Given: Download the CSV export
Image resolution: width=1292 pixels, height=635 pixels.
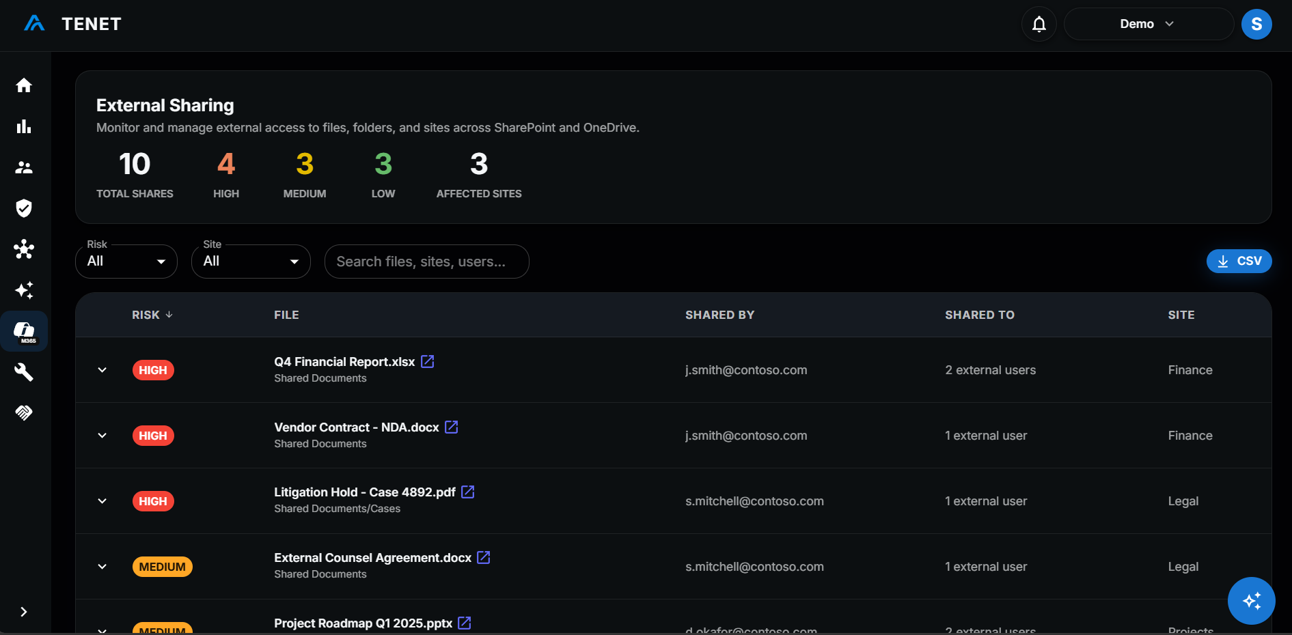Looking at the screenshot, I should [1239, 261].
